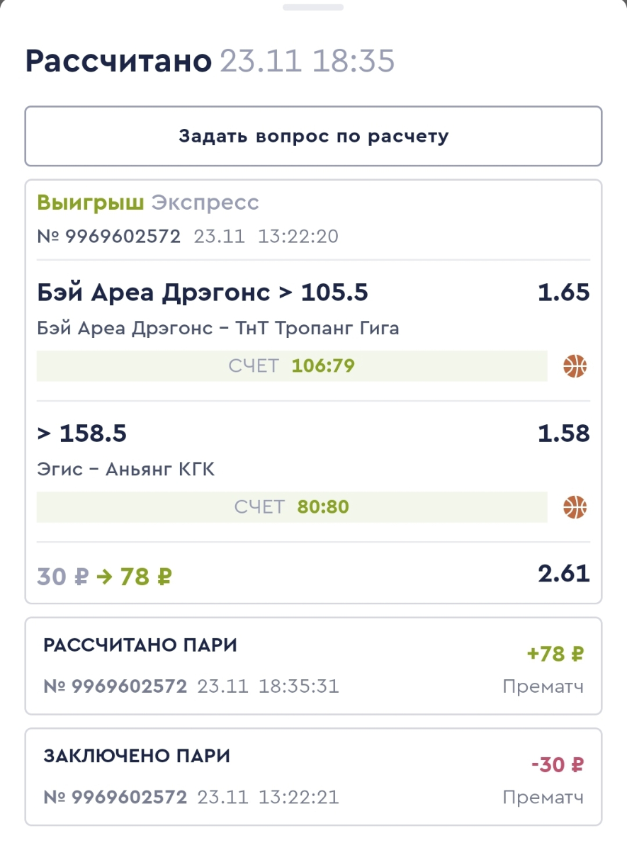Open the 'Заключено пари' transaction card

coord(313,777)
